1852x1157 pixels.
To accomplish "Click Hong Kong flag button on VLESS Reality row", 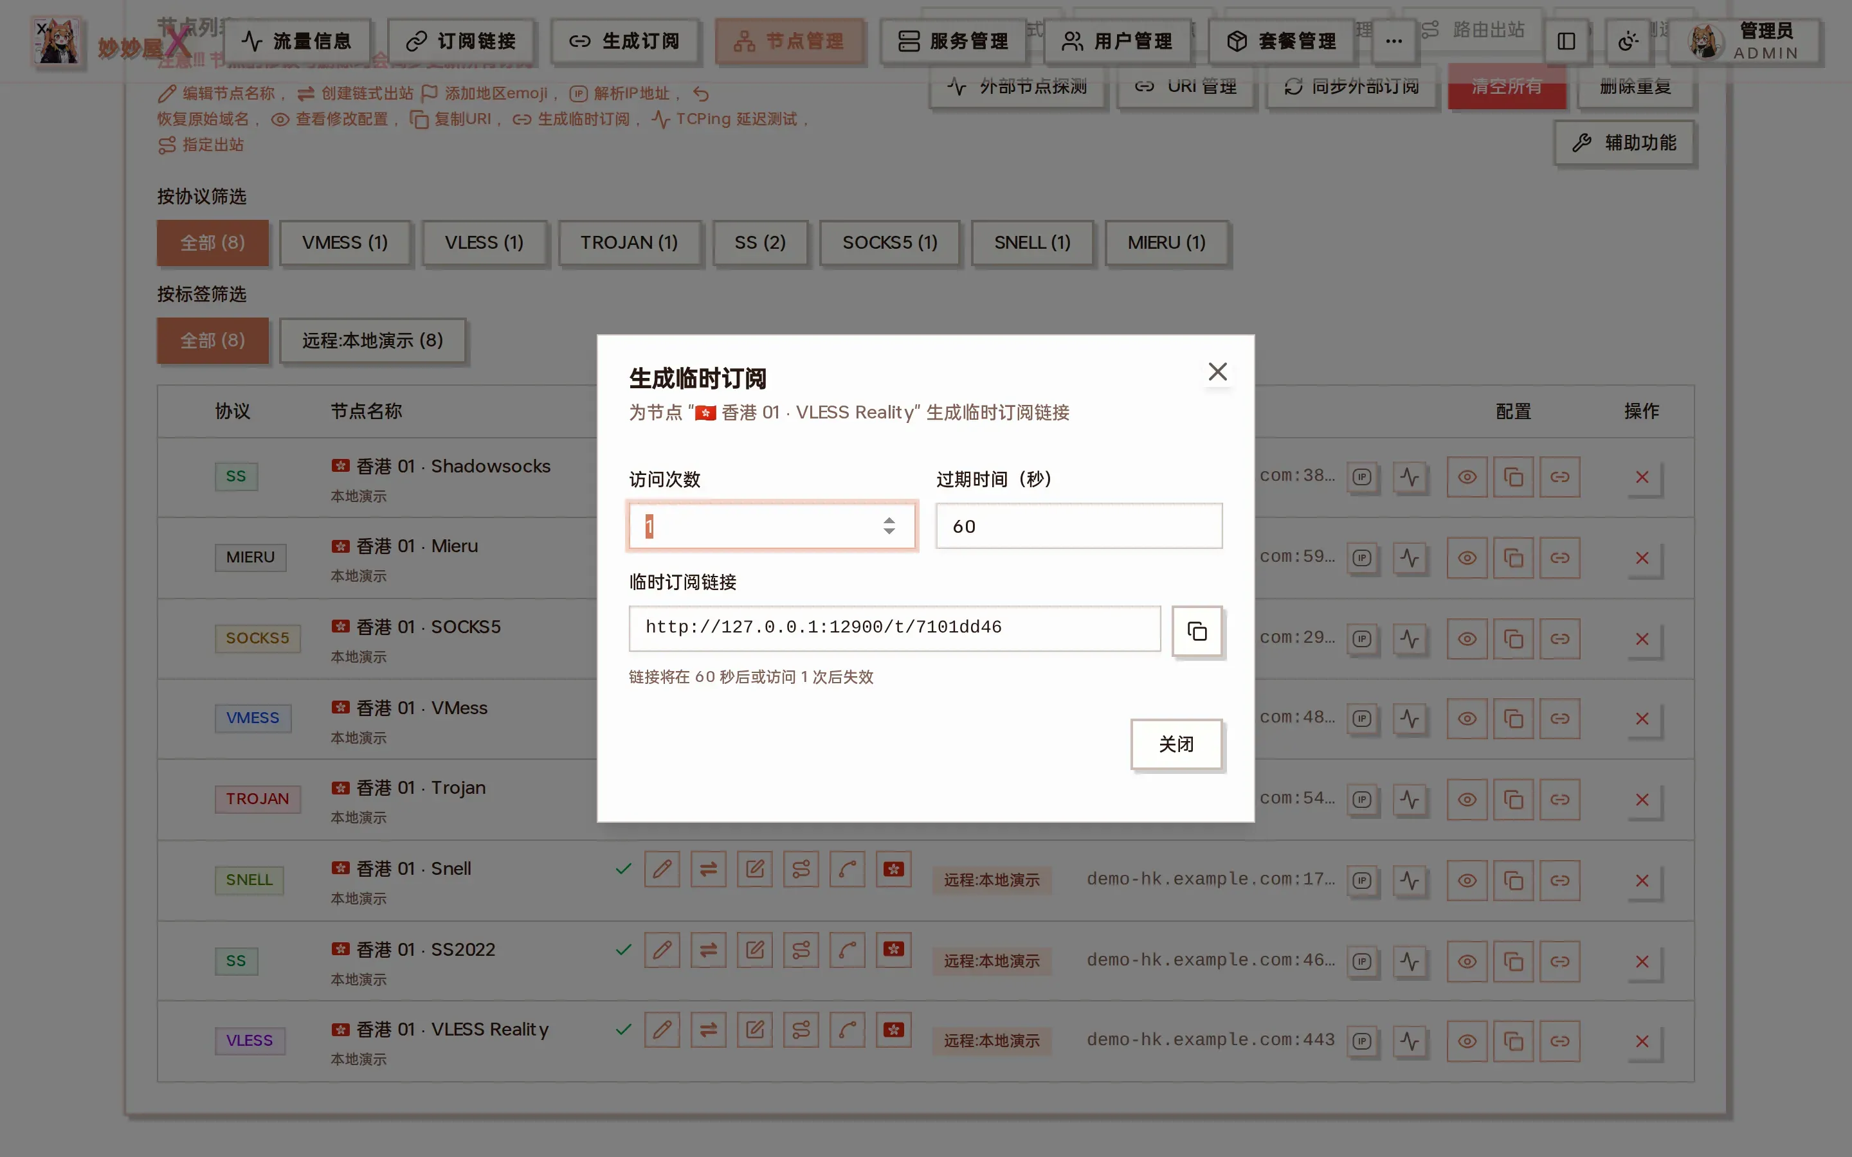I will tap(894, 1030).
